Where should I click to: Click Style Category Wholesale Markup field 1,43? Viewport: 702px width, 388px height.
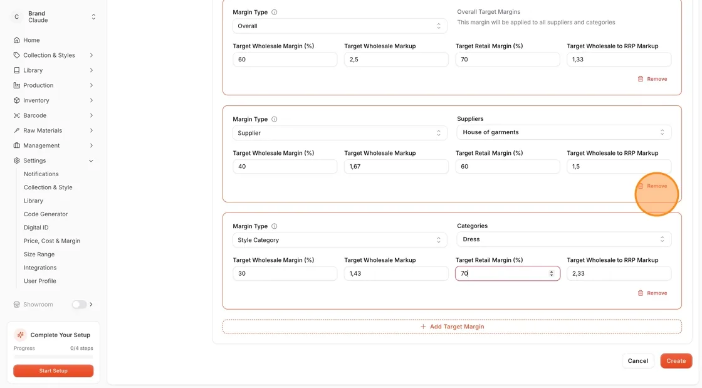(x=396, y=273)
